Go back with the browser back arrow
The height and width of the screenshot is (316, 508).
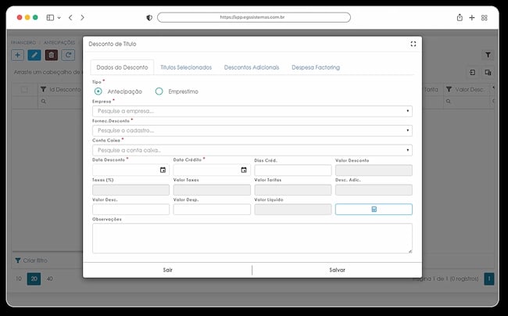click(x=70, y=17)
